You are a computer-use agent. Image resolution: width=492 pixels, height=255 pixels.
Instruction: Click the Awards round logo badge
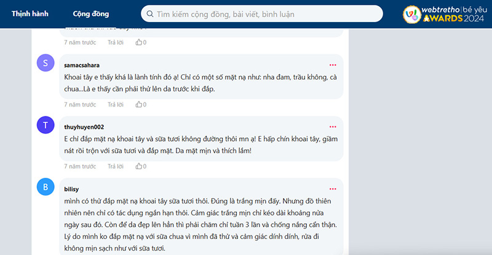pyautogui.click(x=411, y=14)
